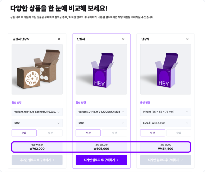Select 유광 finish on 골판지 단상자 card

(x=50, y=133)
